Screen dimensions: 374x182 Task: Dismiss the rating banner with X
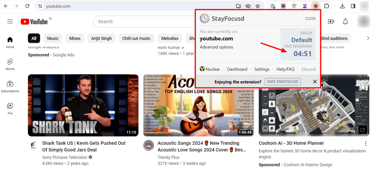(315, 82)
